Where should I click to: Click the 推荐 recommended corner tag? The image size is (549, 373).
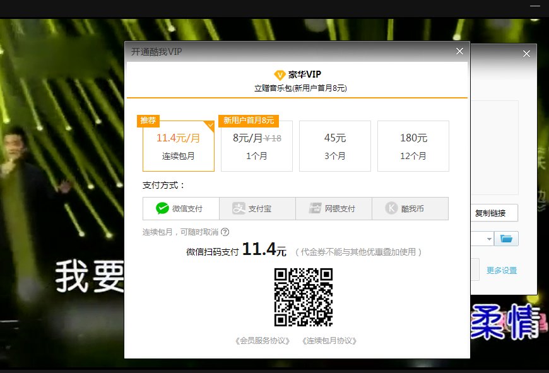(148, 121)
